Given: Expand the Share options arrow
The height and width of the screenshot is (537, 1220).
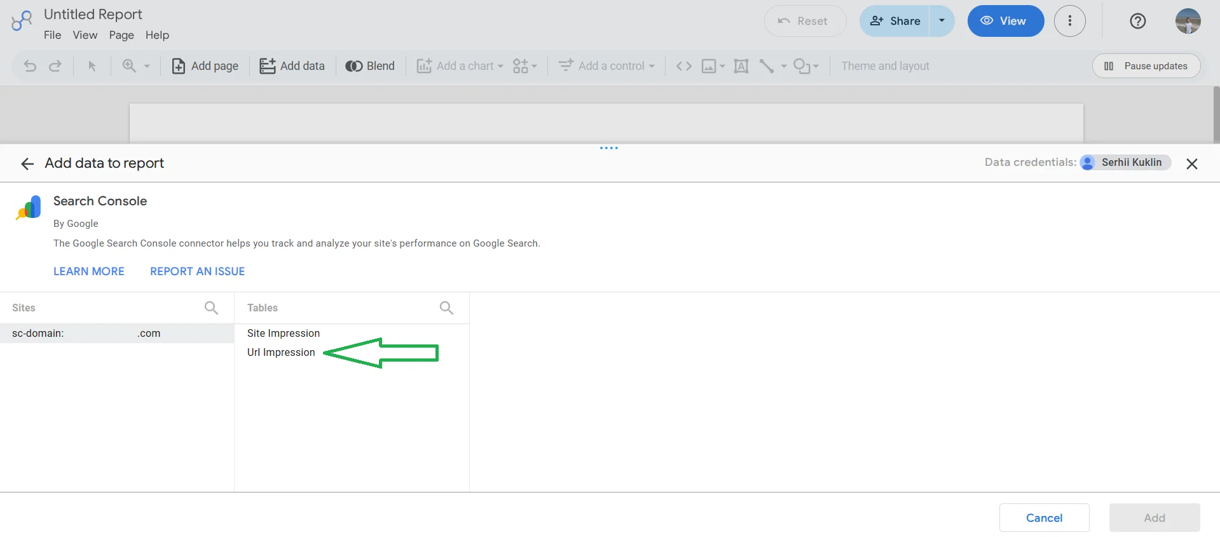Looking at the screenshot, I should click(942, 21).
